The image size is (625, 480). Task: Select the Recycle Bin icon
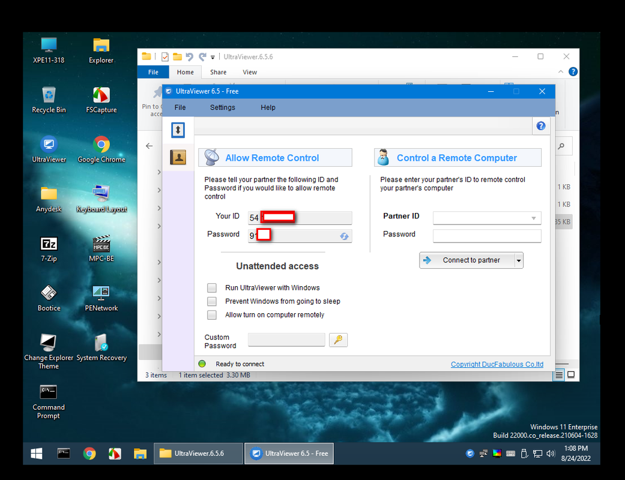pyautogui.click(x=49, y=100)
